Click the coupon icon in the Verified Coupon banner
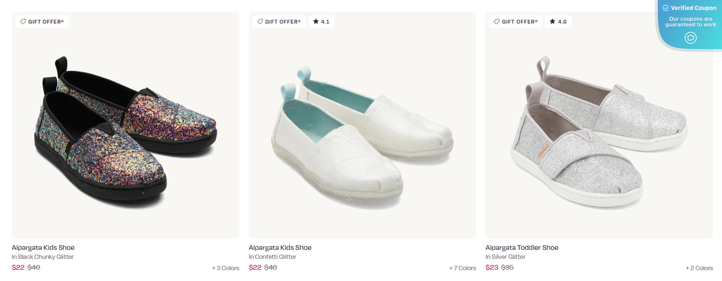This screenshot has height=281, width=722. coord(690,38)
